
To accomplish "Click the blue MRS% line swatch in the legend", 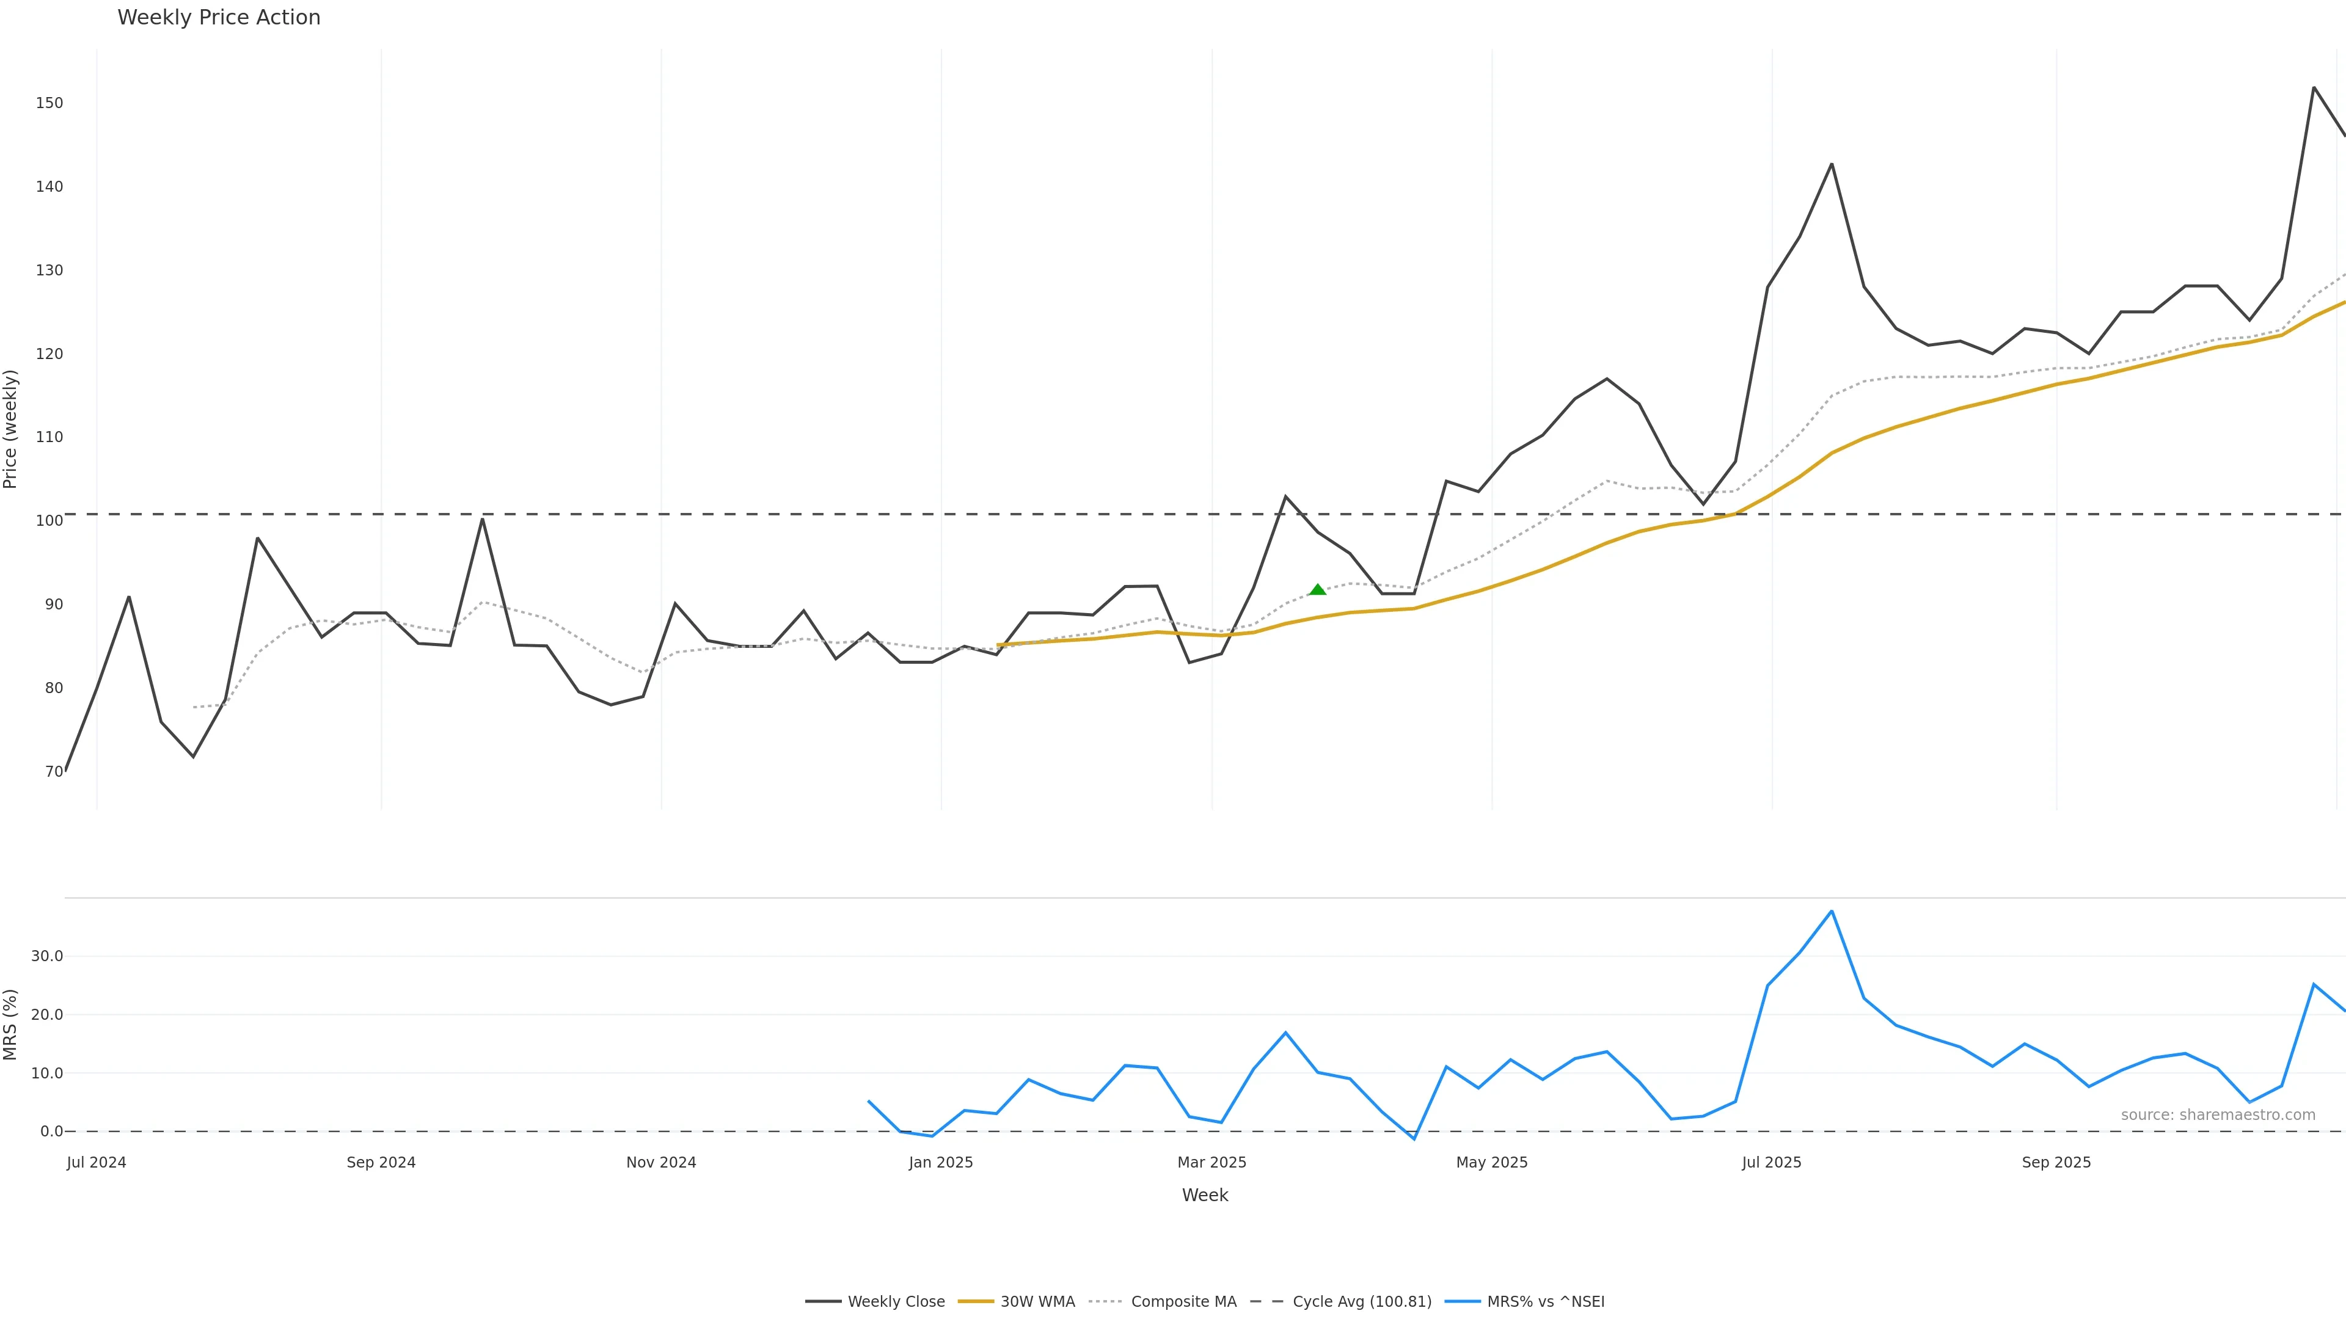I will 1462,1302.
